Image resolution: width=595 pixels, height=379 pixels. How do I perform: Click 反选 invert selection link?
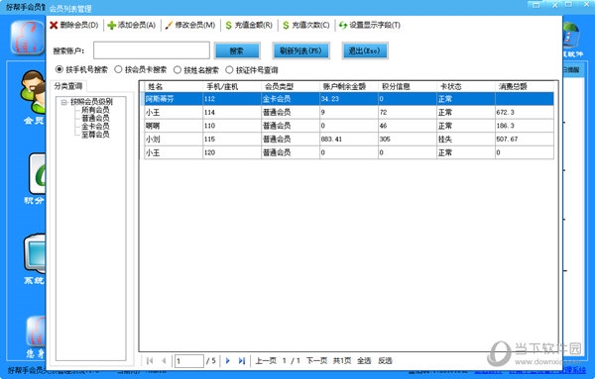click(385, 360)
